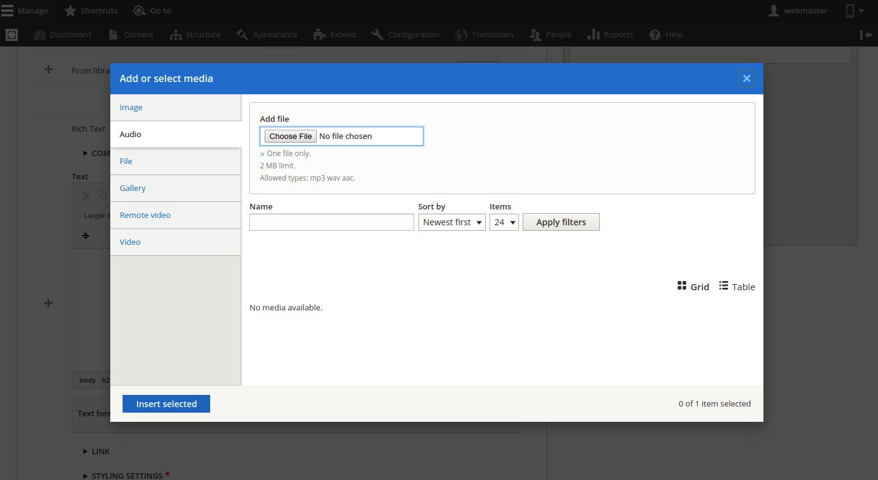Open the Items 24 dropdown

504,222
